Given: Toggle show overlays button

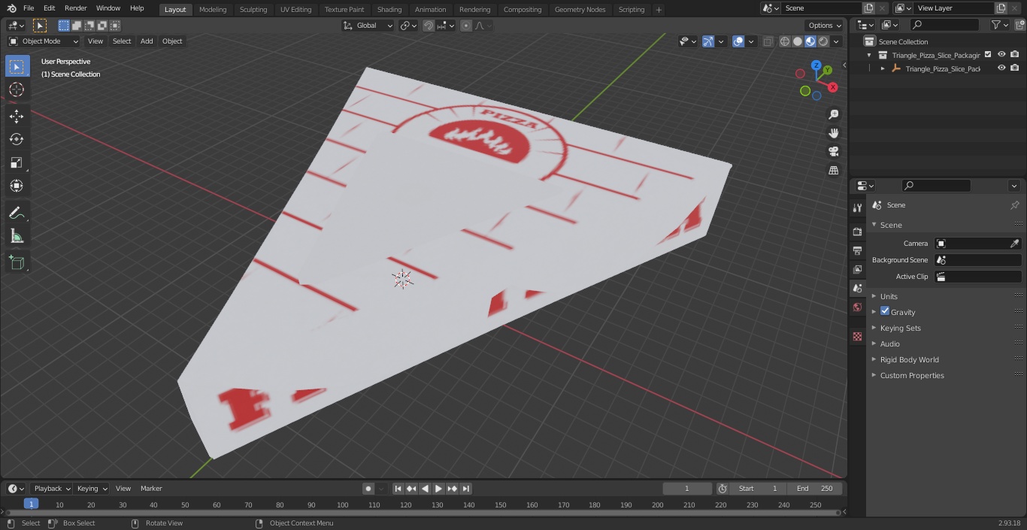Looking at the screenshot, I should 738,41.
